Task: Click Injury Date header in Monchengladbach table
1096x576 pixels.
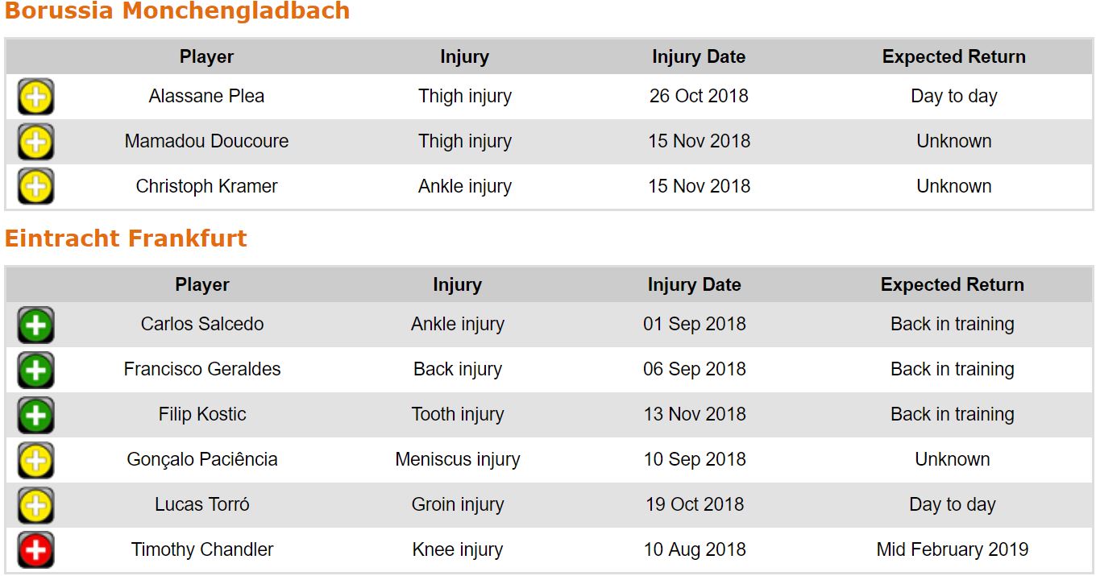Action: tap(699, 57)
